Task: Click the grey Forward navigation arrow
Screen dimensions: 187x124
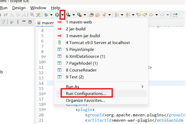Action: tap(162, 15)
